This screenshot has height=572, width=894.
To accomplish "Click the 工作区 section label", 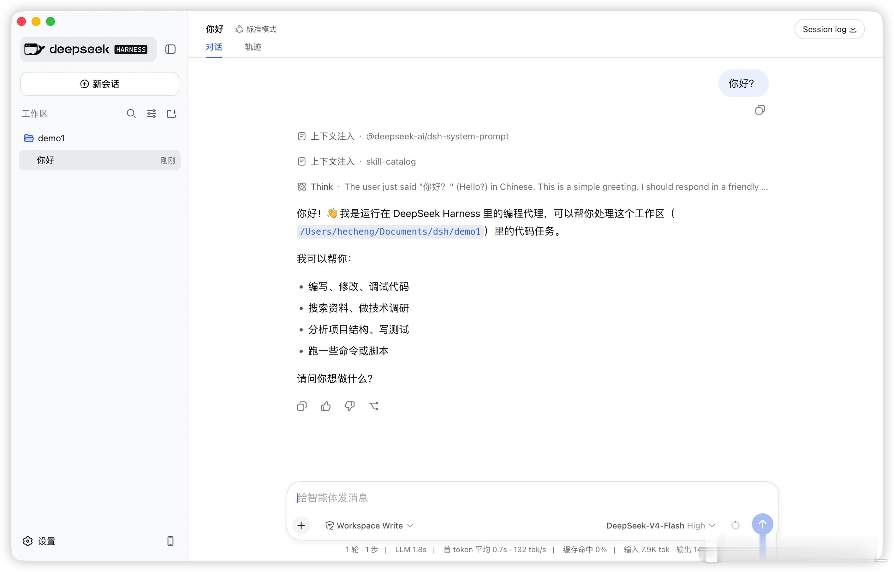I will click(x=35, y=114).
